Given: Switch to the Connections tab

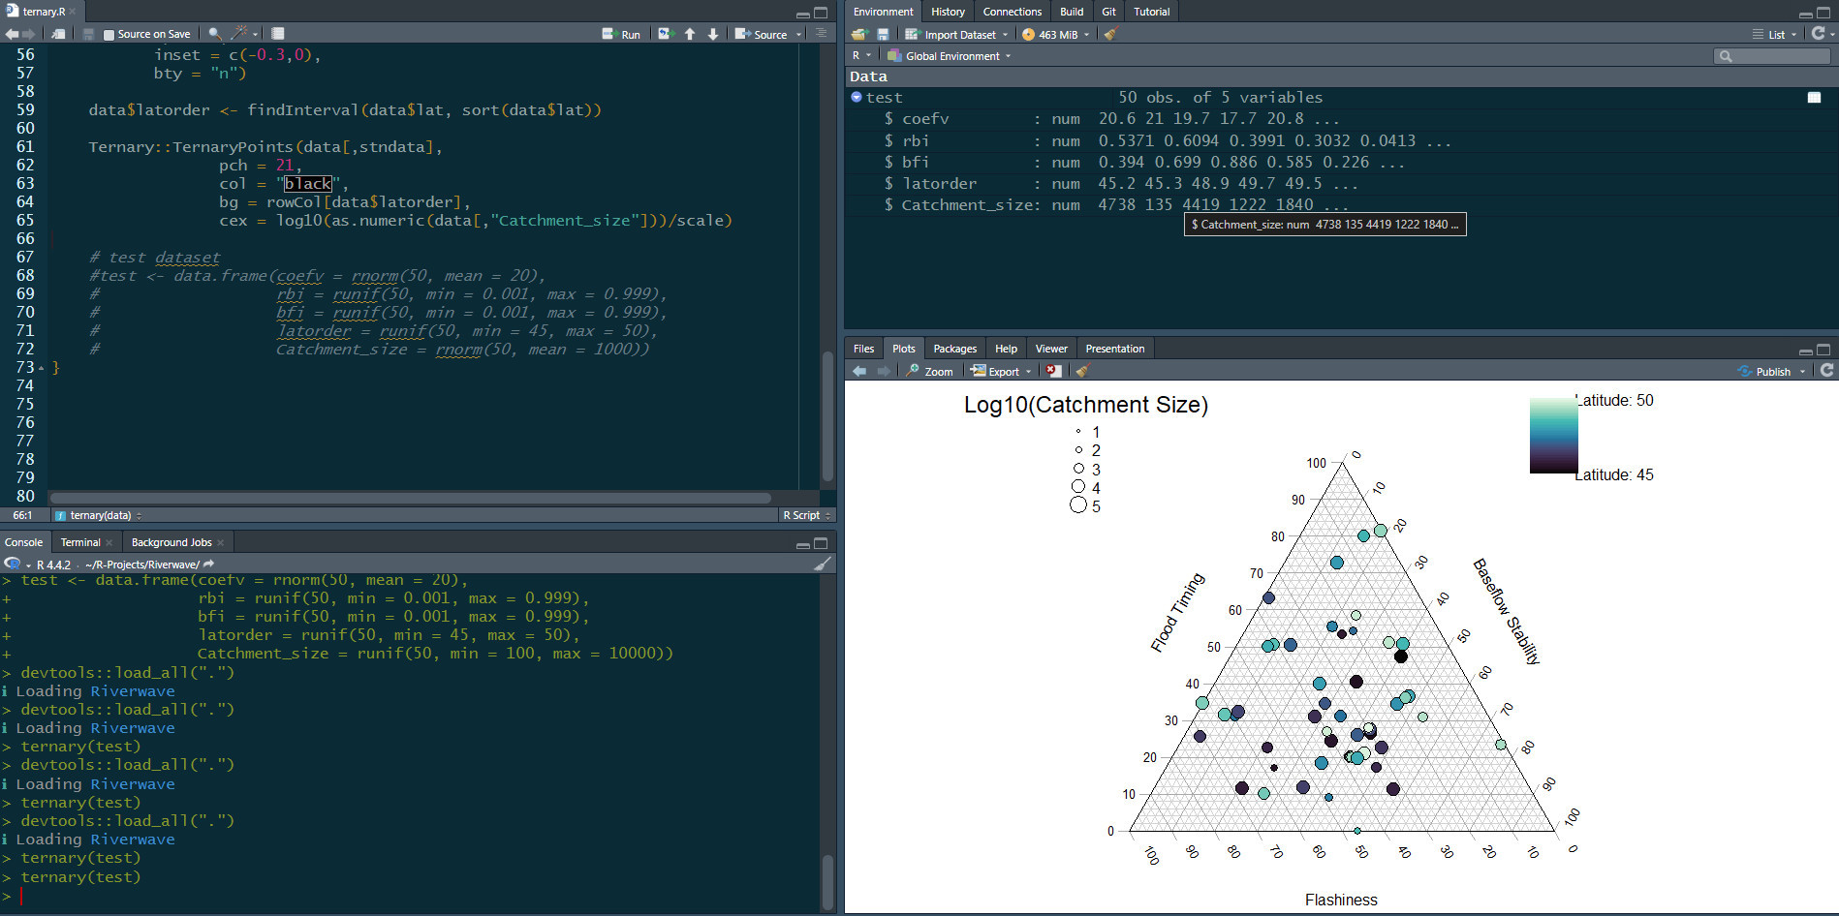Looking at the screenshot, I should (1012, 12).
